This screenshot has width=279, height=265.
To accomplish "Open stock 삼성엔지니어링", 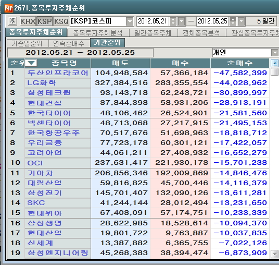I will coord(58,253).
